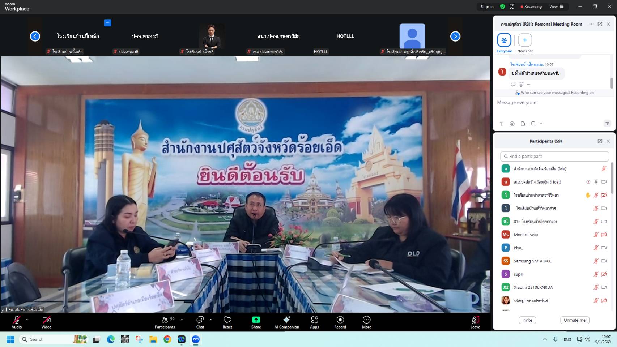Select the Everyone chat tab
617x347 pixels.
[x=504, y=40]
